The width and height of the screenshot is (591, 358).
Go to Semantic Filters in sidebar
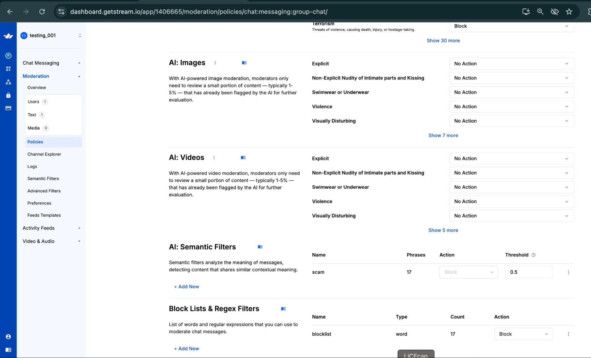coord(43,179)
